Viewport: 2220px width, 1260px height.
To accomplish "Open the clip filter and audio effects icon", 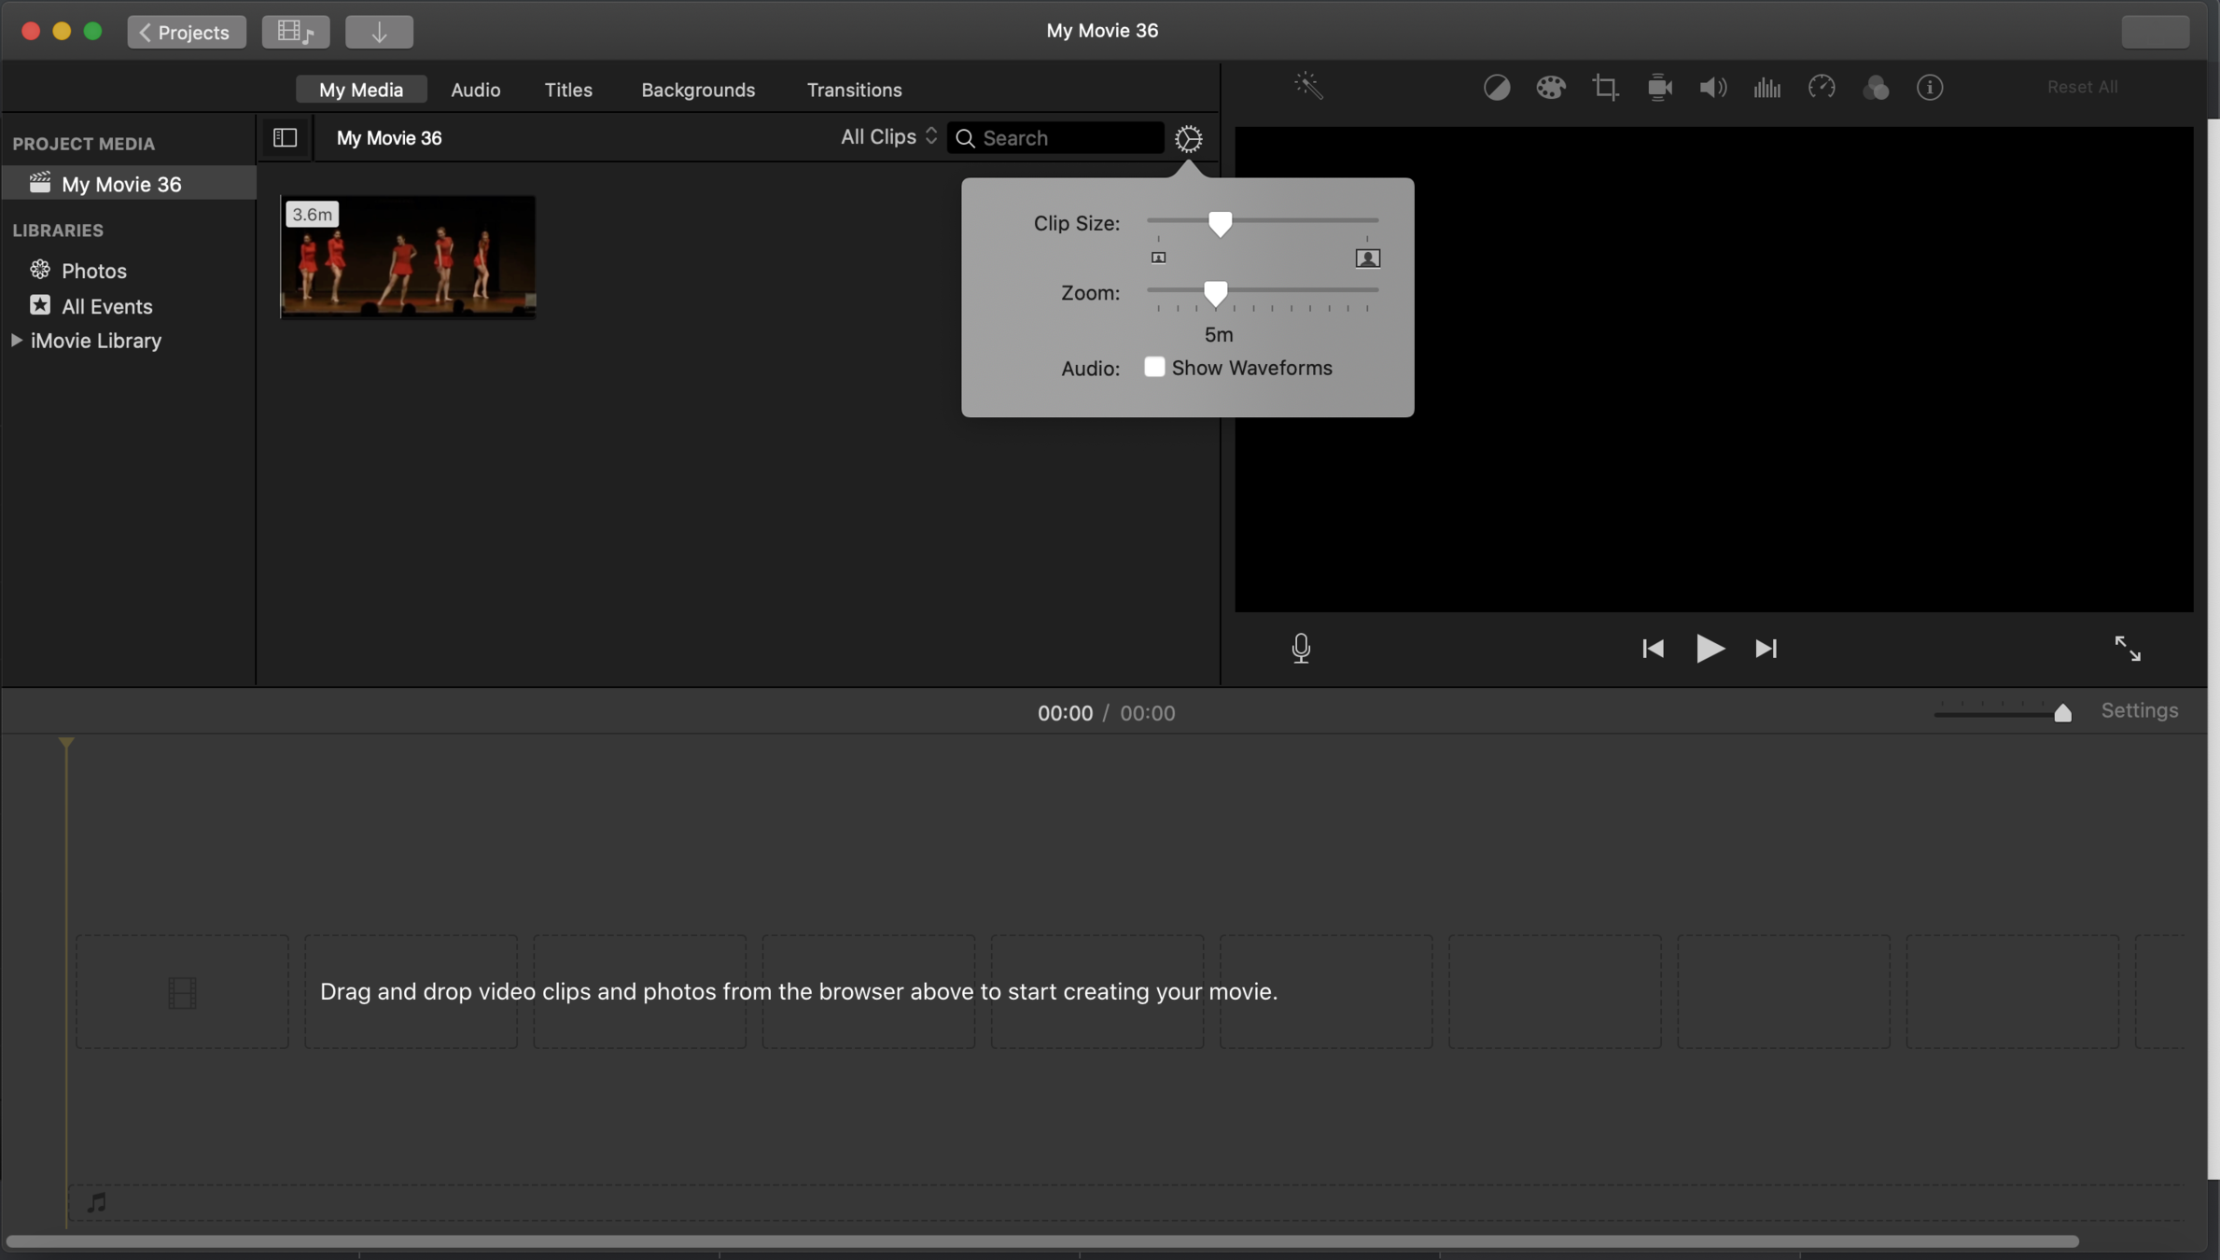I will coord(1876,88).
